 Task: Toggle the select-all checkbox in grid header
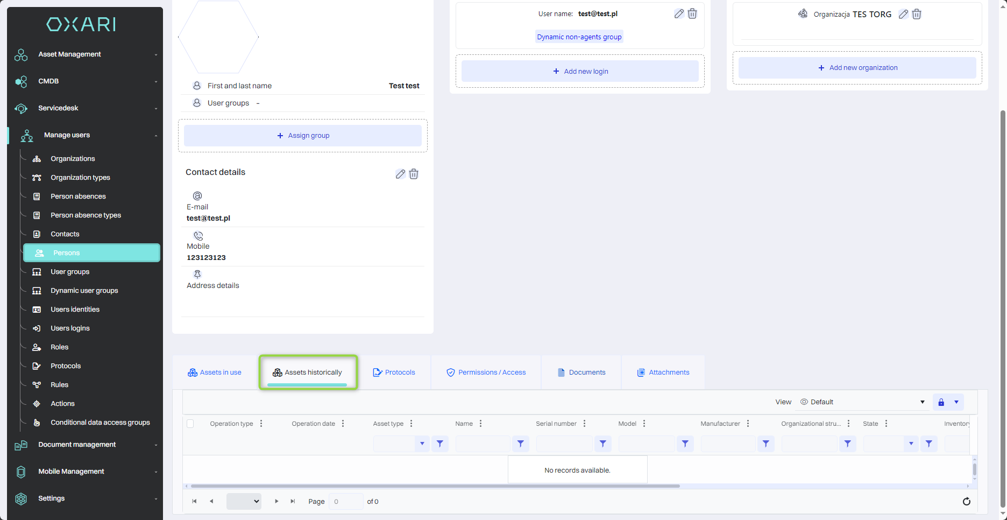[190, 424]
